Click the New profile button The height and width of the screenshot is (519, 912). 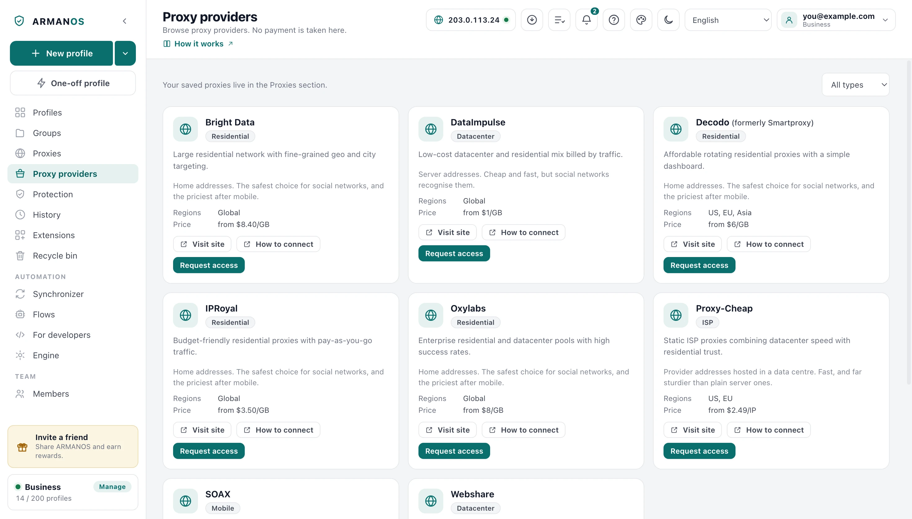[x=61, y=53]
